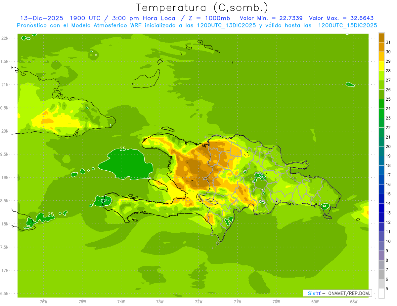Screen dimensions: 397x306
Task: Click the title "Temperatura (C,somb.)"
Action: (x=202, y=8)
